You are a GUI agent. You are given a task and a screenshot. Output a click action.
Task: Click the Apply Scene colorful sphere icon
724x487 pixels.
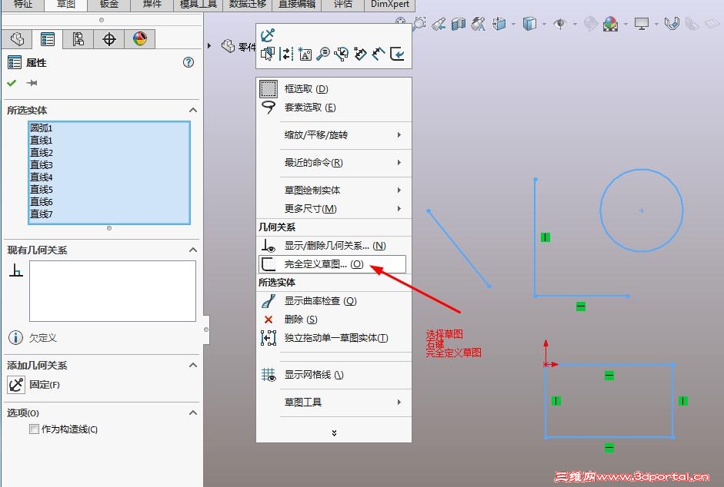tap(610, 24)
